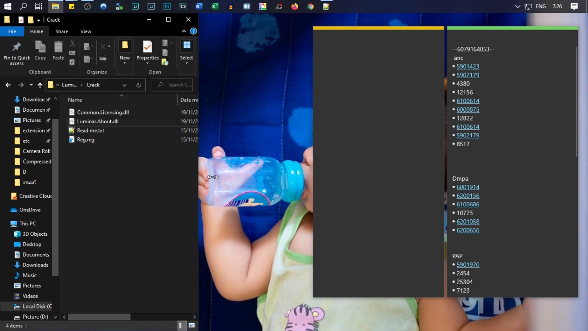Show hidden tray icons chevron
The image size is (588, 331).
click(518, 6)
